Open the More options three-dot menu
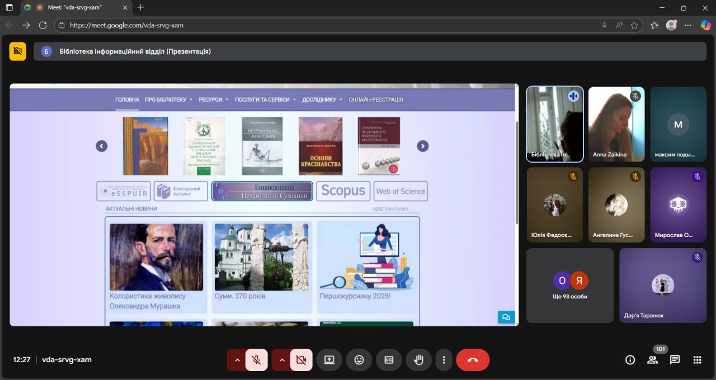The height and width of the screenshot is (380, 716). point(444,360)
